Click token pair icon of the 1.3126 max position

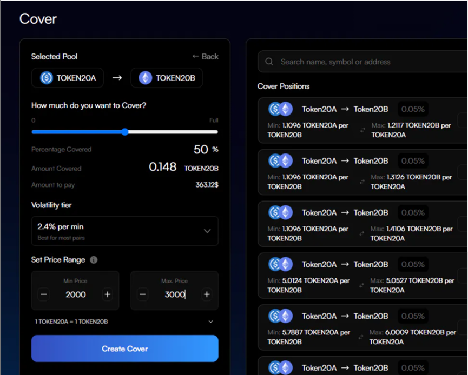pos(280,160)
